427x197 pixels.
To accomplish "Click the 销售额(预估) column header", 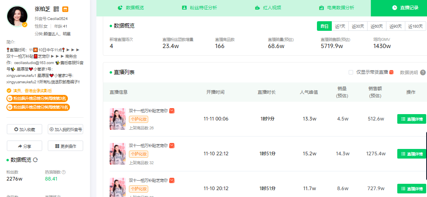I will tap(375, 92).
